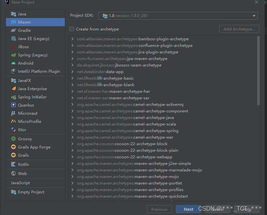Click the Maven 'm' icon
This screenshot has width=267, height=215.
click(13, 22)
